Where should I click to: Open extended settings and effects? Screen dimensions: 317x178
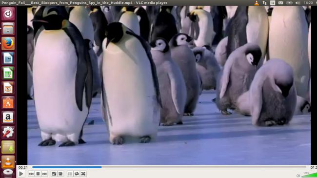(60, 174)
